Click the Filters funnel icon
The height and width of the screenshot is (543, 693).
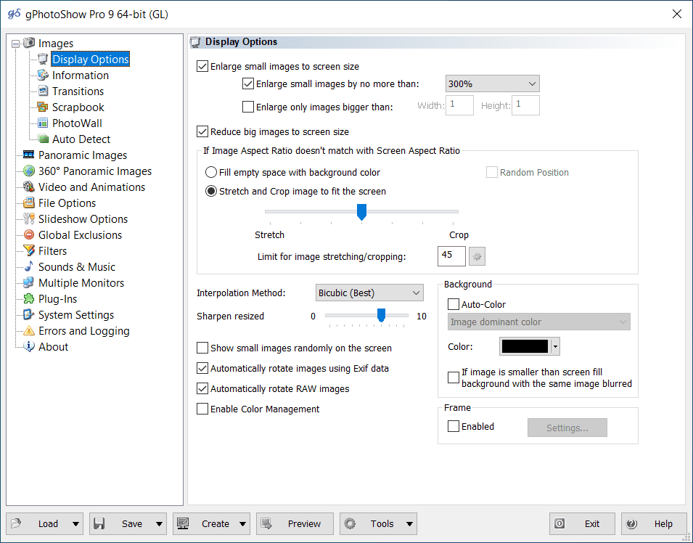coord(29,250)
